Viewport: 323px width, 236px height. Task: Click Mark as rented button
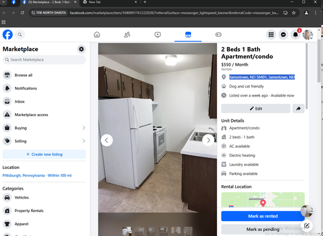263,216
